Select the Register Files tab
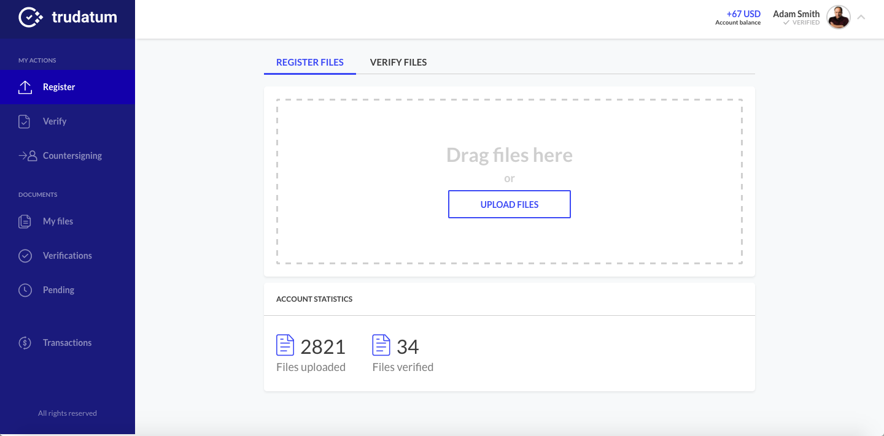 tap(310, 62)
